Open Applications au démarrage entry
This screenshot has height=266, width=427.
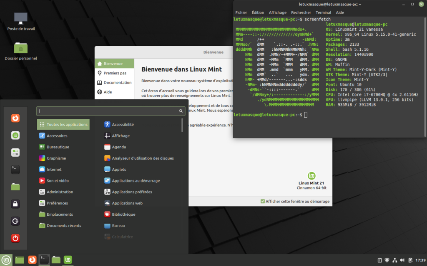[x=132, y=180]
